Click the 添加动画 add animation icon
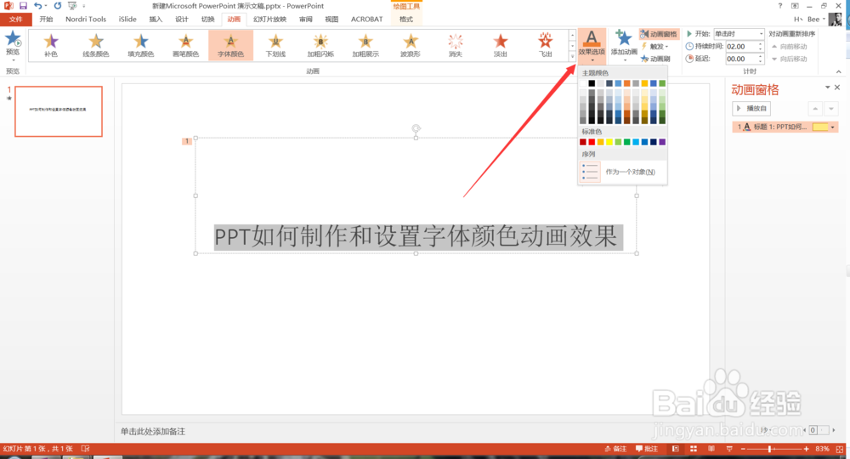 point(624,39)
